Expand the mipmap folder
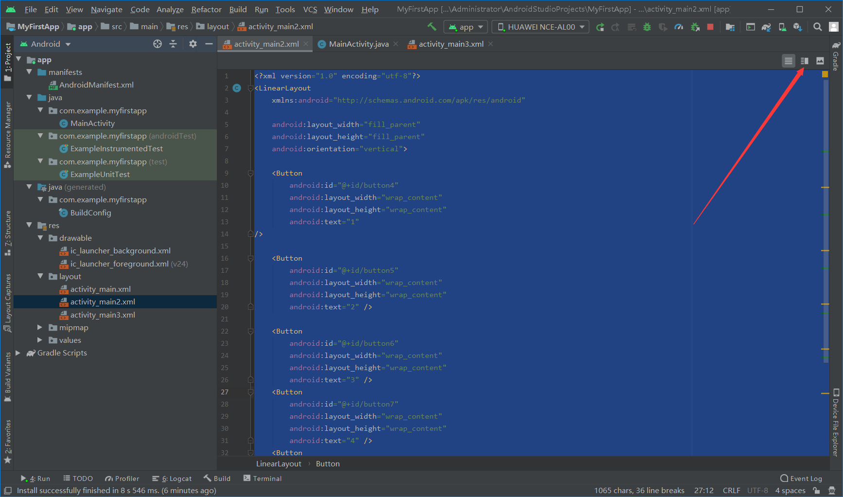Viewport: 843px width, 497px height. pyautogui.click(x=40, y=327)
